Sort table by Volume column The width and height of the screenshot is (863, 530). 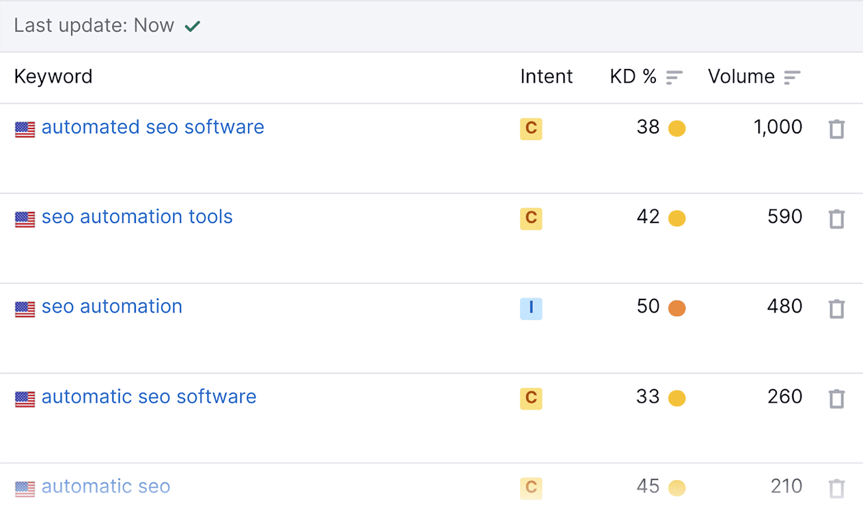coord(792,77)
